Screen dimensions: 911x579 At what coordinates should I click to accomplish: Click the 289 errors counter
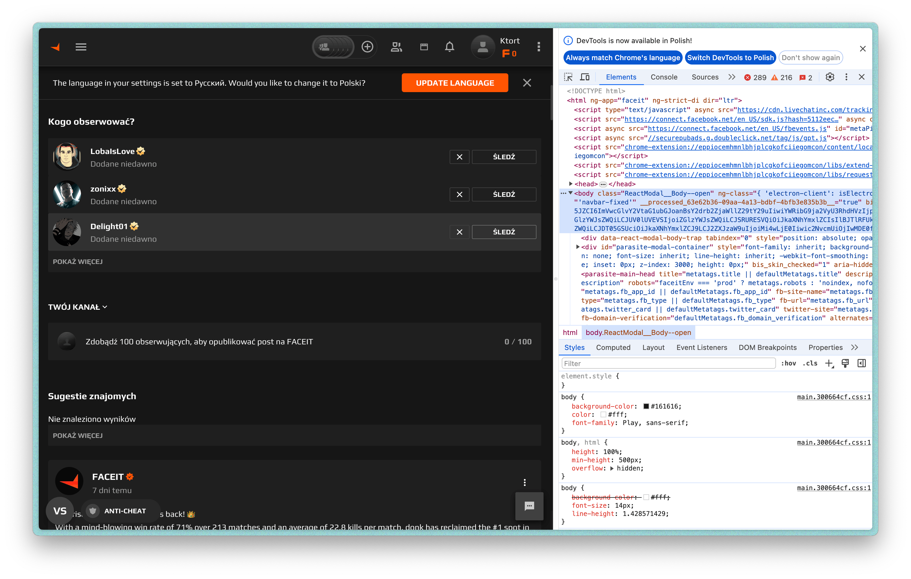pyautogui.click(x=755, y=77)
